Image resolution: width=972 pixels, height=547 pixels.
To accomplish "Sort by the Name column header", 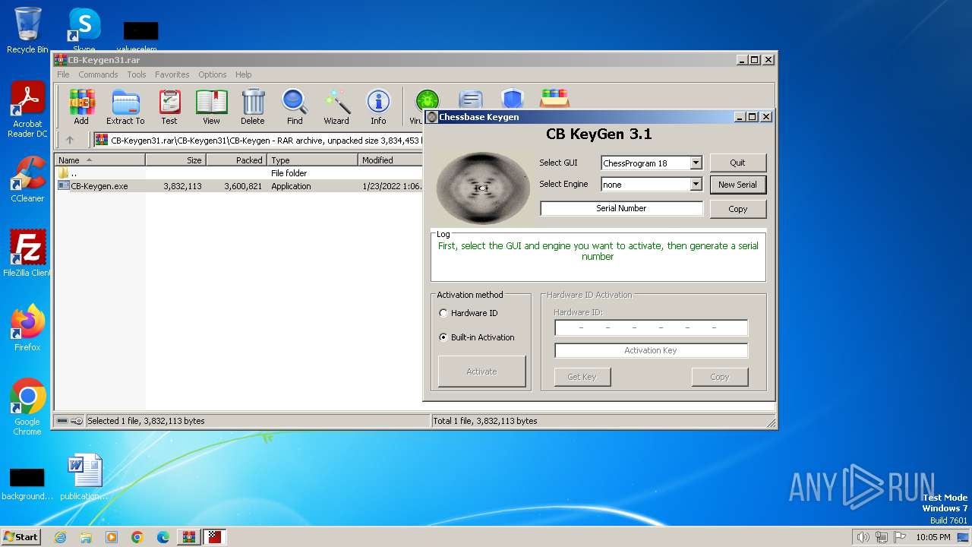I will pos(100,160).
